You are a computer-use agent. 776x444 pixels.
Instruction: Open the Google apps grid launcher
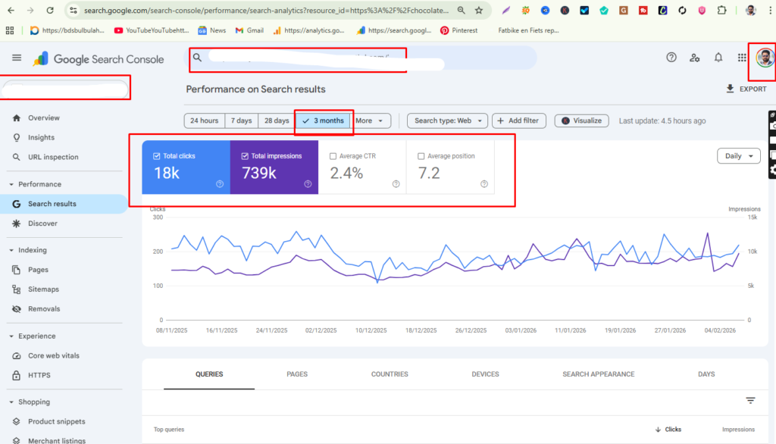pos(741,57)
